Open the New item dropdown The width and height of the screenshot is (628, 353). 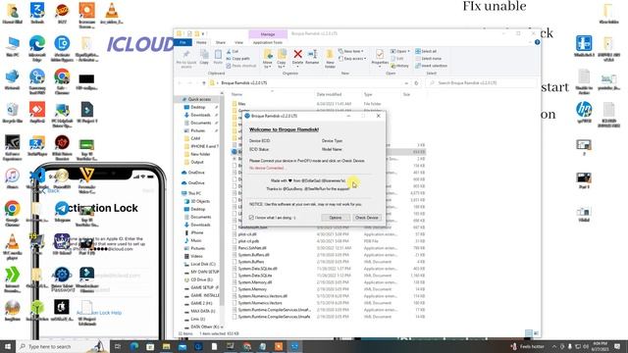[x=351, y=51]
